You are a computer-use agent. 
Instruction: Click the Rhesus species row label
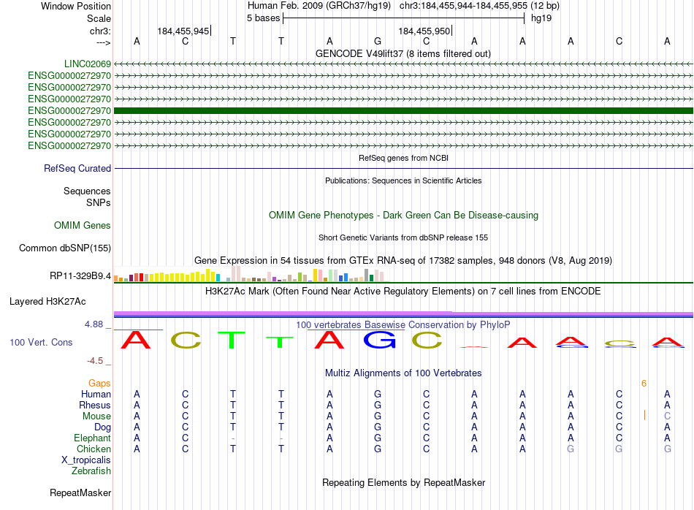pos(95,405)
